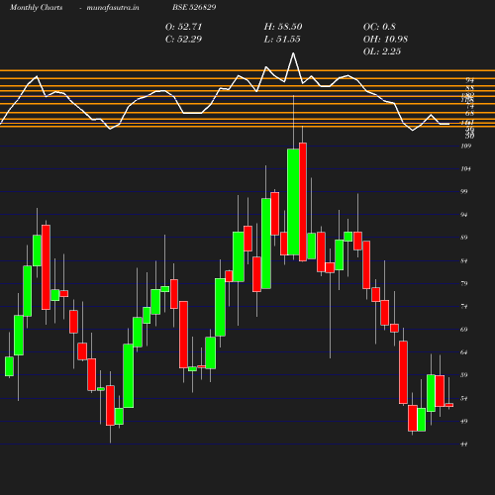This screenshot has width=495, height=495.
Task: Click the 104 price axis label
Action: coord(465,169)
